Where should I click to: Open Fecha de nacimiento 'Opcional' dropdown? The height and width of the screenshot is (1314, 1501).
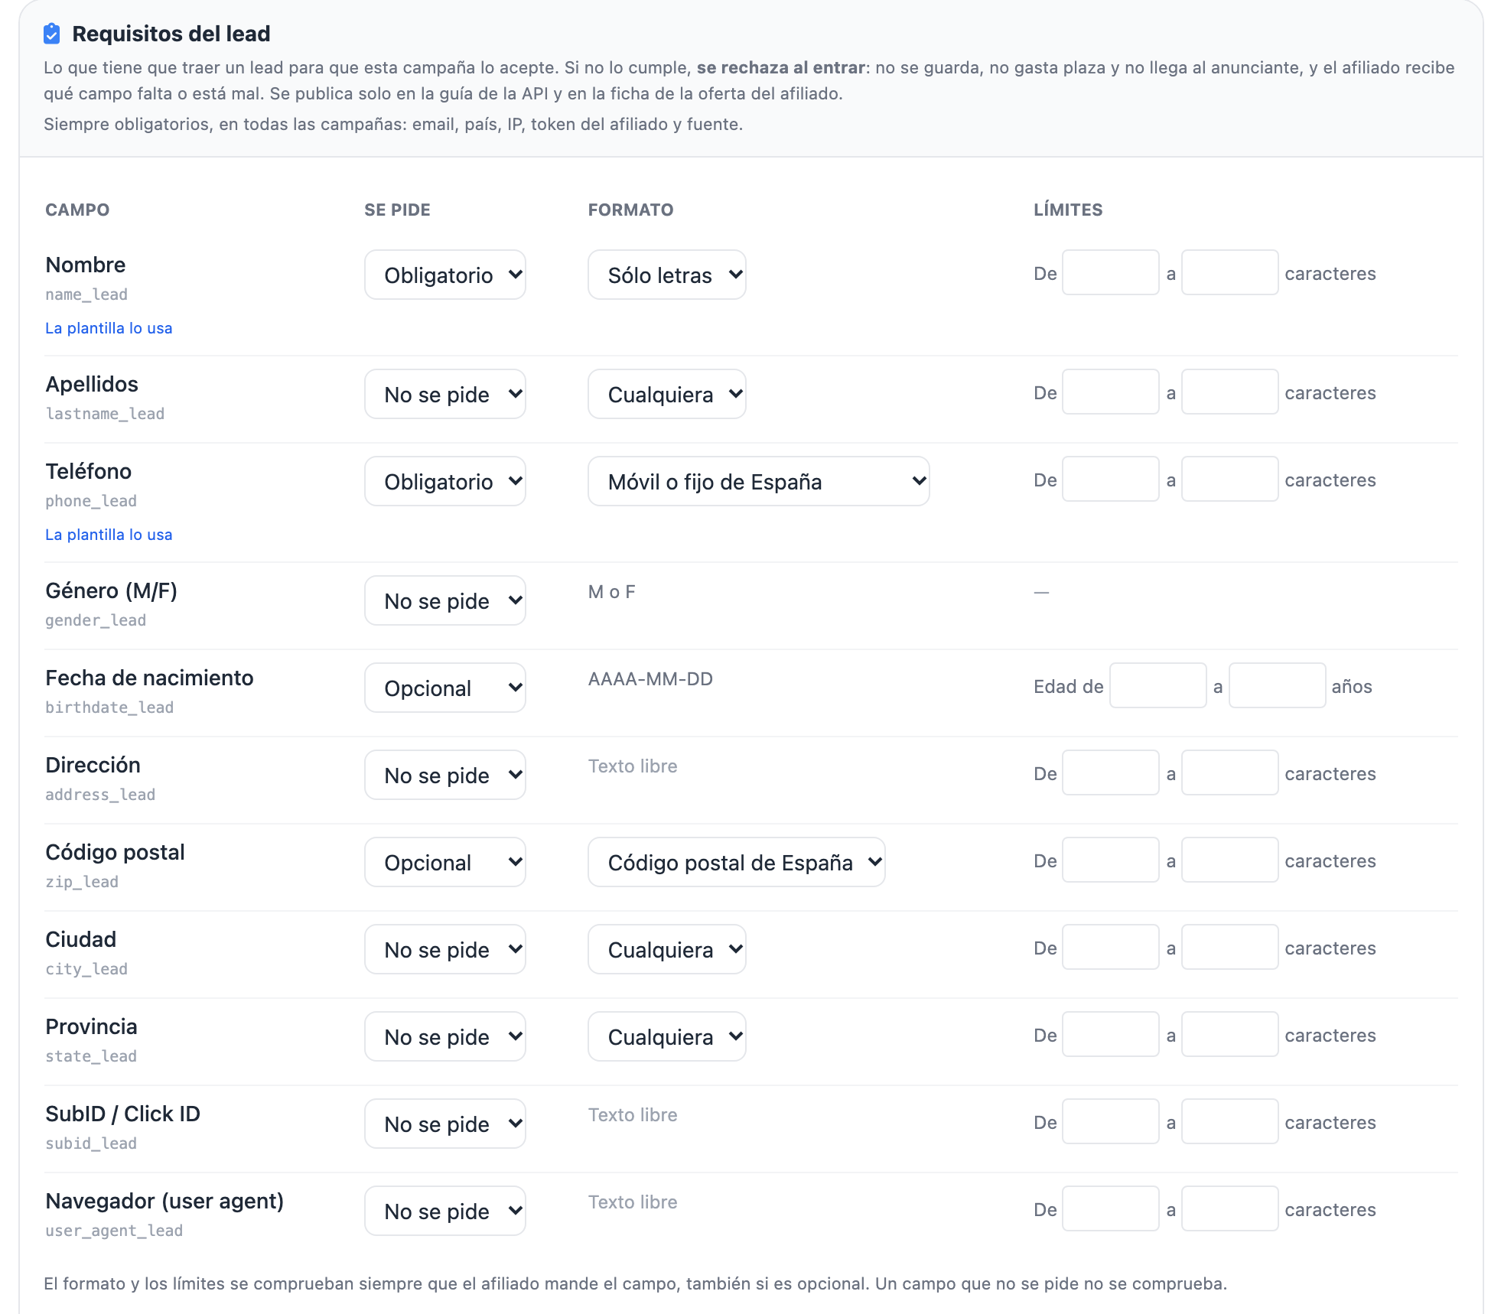coord(445,688)
